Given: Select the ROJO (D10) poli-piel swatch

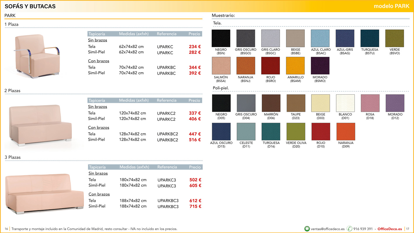Looking at the screenshot, I should [321, 132].
